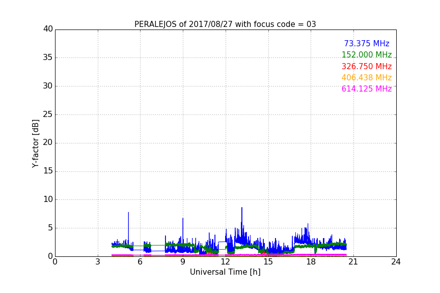Click the x-axis tick label 24

pos(396,262)
